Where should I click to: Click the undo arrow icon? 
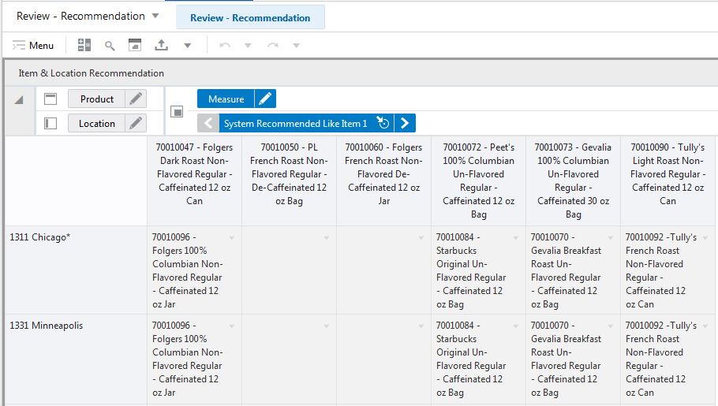(224, 45)
